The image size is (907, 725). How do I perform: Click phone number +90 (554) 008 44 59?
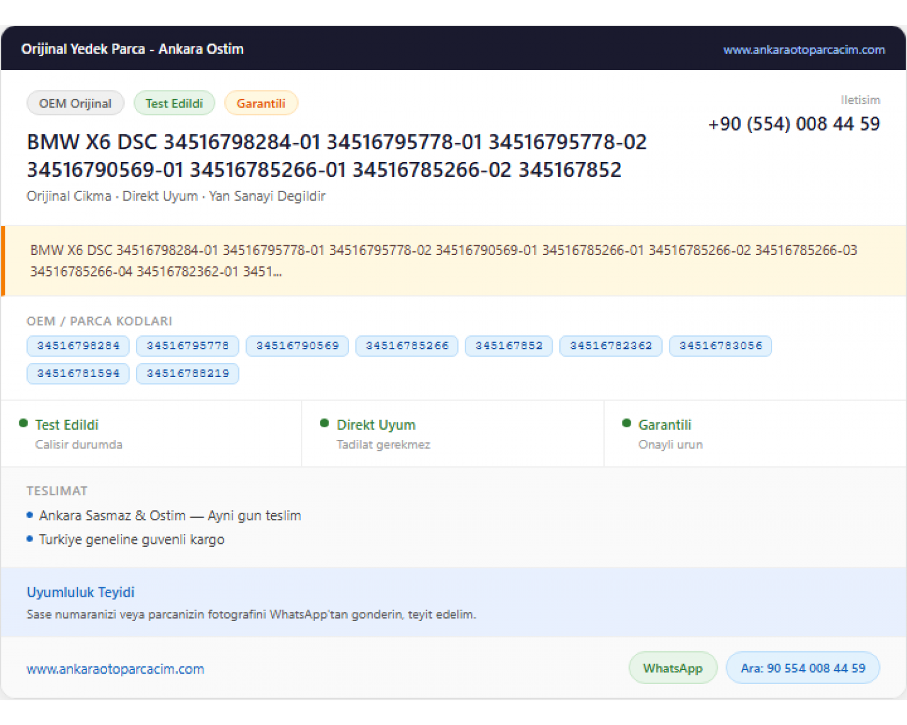[794, 124]
